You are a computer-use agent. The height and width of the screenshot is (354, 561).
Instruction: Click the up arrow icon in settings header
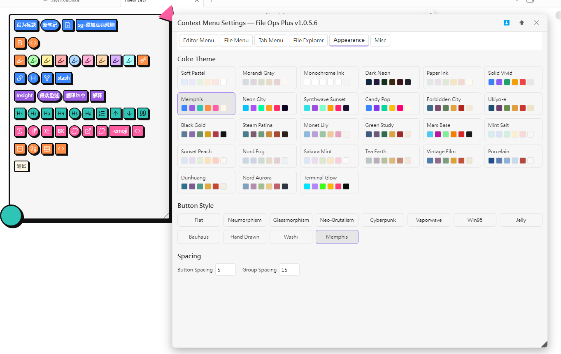[x=521, y=23]
